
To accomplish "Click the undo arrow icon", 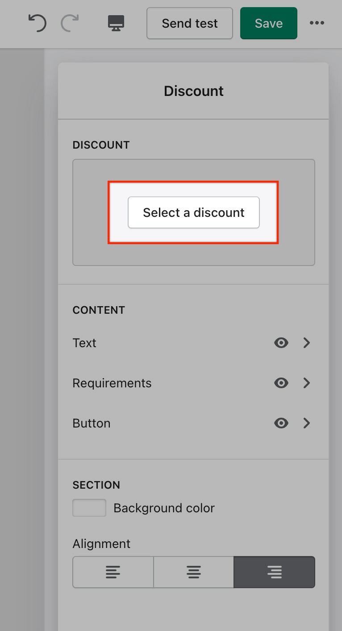I will [x=37, y=23].
